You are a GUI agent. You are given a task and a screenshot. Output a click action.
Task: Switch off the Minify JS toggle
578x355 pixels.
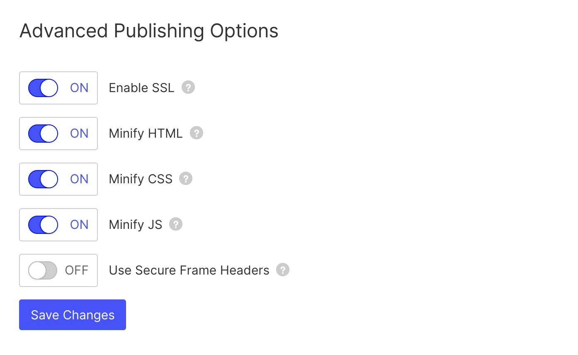coord(43,225)
